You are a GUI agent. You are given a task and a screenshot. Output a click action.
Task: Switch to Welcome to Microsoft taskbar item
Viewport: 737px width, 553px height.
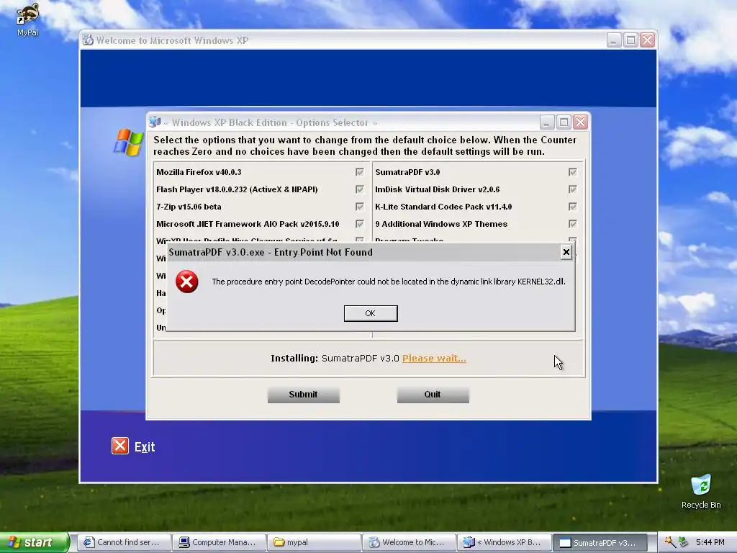click(x=409, y=542)
